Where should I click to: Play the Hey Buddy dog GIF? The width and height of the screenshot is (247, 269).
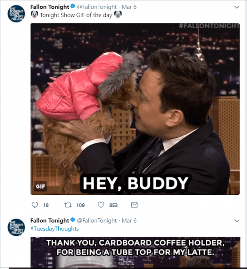(x=135, y=109)
